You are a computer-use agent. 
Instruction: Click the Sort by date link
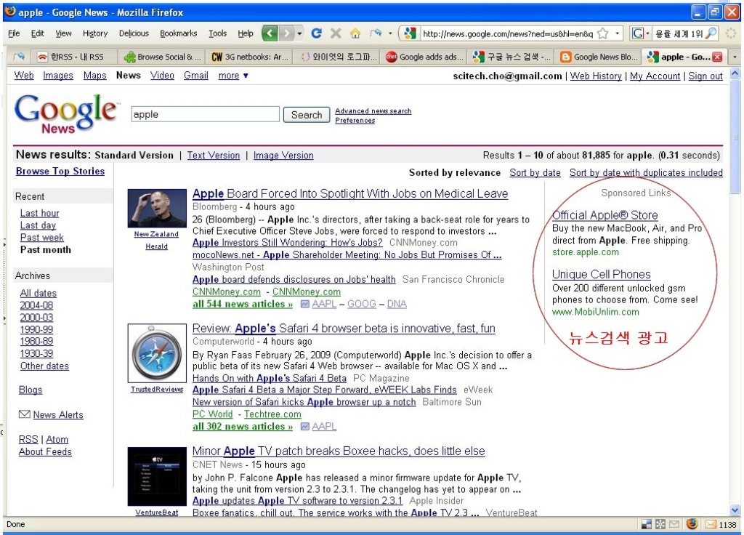[x=535, y=173]
